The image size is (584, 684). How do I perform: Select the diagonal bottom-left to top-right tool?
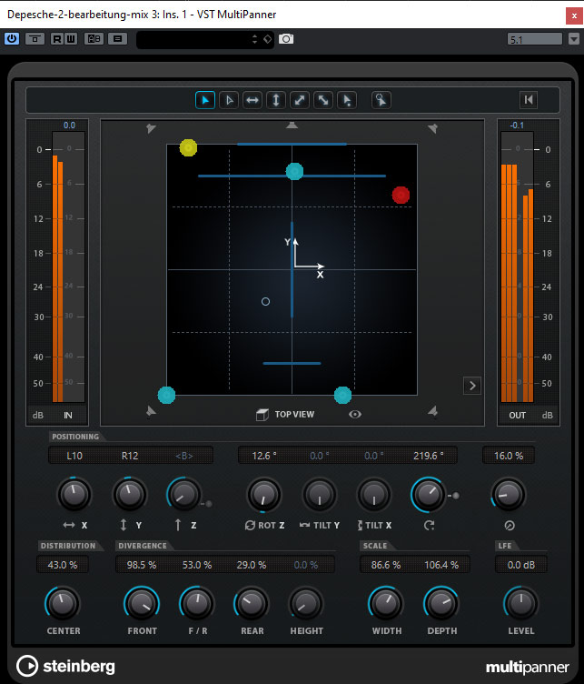coord(300,100)
